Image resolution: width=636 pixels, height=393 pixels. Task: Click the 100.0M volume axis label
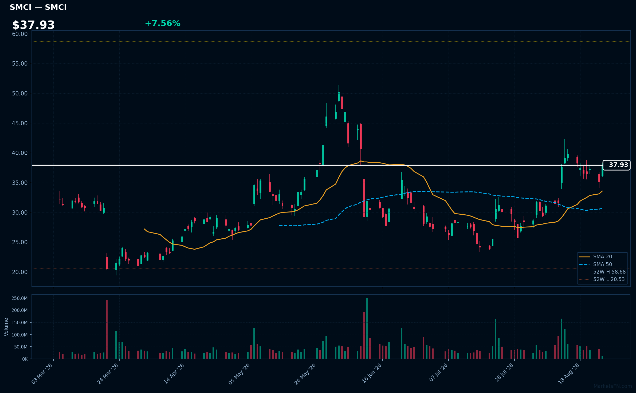19,335
